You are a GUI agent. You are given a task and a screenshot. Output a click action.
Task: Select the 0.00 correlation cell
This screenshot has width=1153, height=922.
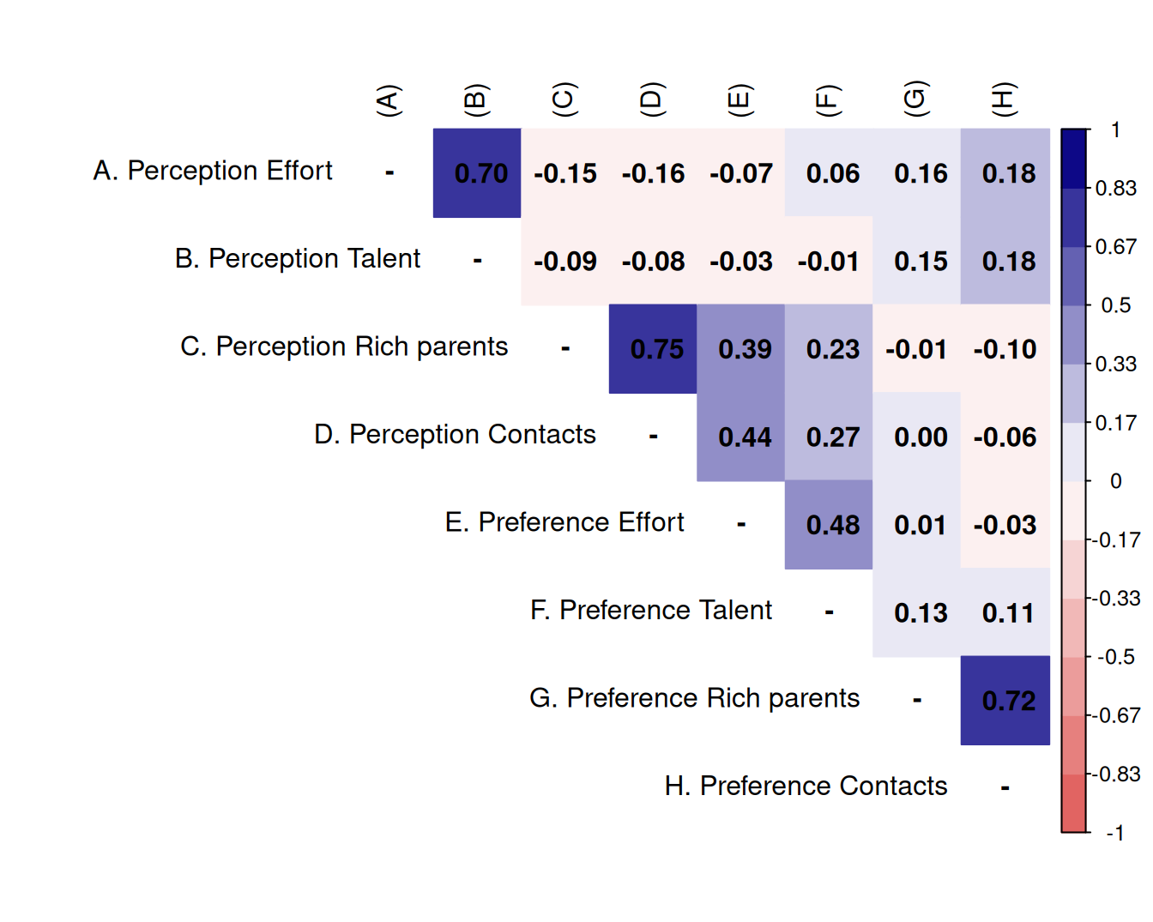(917, 437)
